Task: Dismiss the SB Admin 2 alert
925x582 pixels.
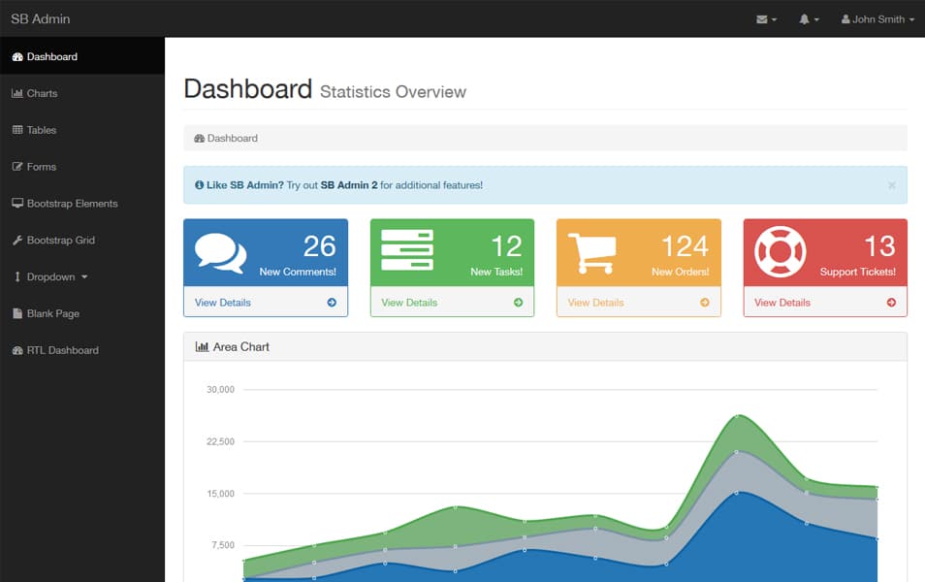Action: [x=891, y=184]
